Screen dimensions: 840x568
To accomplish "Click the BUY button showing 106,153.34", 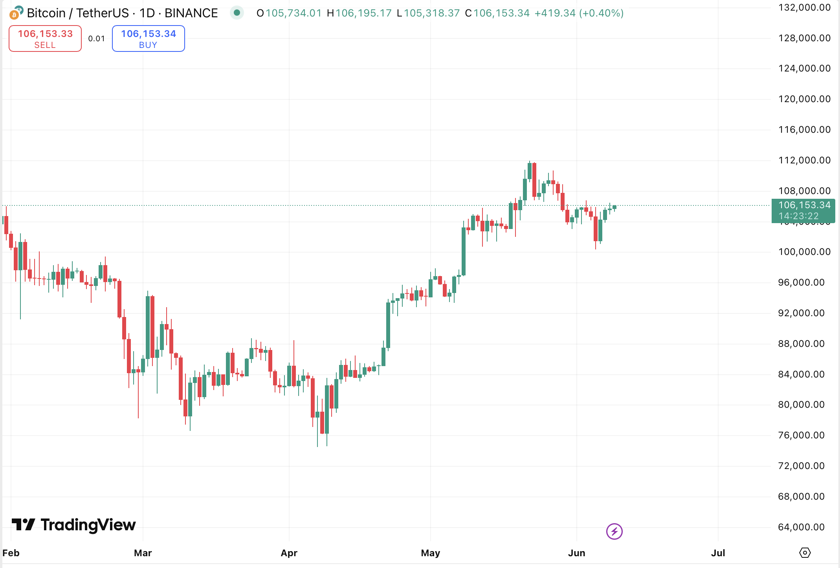I will (148, 38).
